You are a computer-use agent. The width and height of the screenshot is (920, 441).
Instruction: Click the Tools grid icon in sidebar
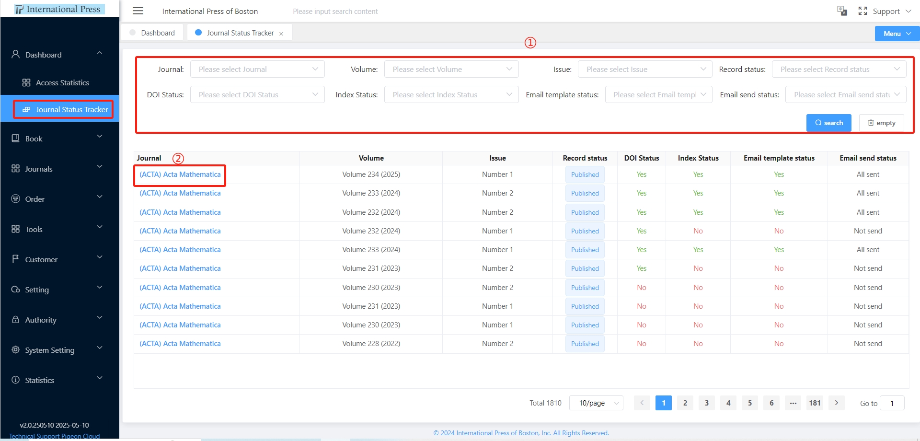16,229
